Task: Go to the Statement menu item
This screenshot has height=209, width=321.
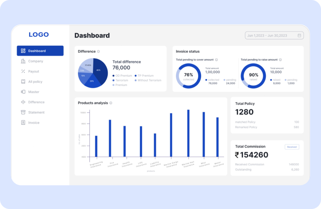Action: point(36,112)
